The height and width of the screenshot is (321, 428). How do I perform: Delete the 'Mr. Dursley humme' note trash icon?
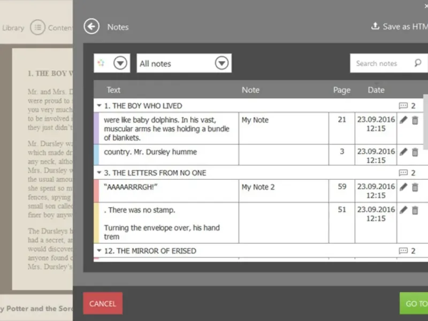pyautogui.click(x=415, y=152)
